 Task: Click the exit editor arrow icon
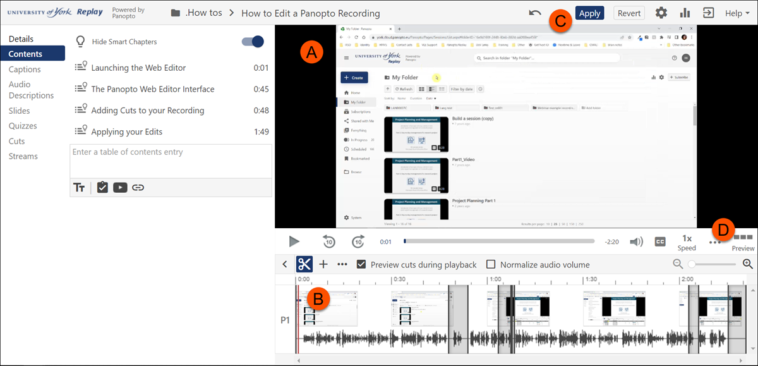tap(709, 13)
